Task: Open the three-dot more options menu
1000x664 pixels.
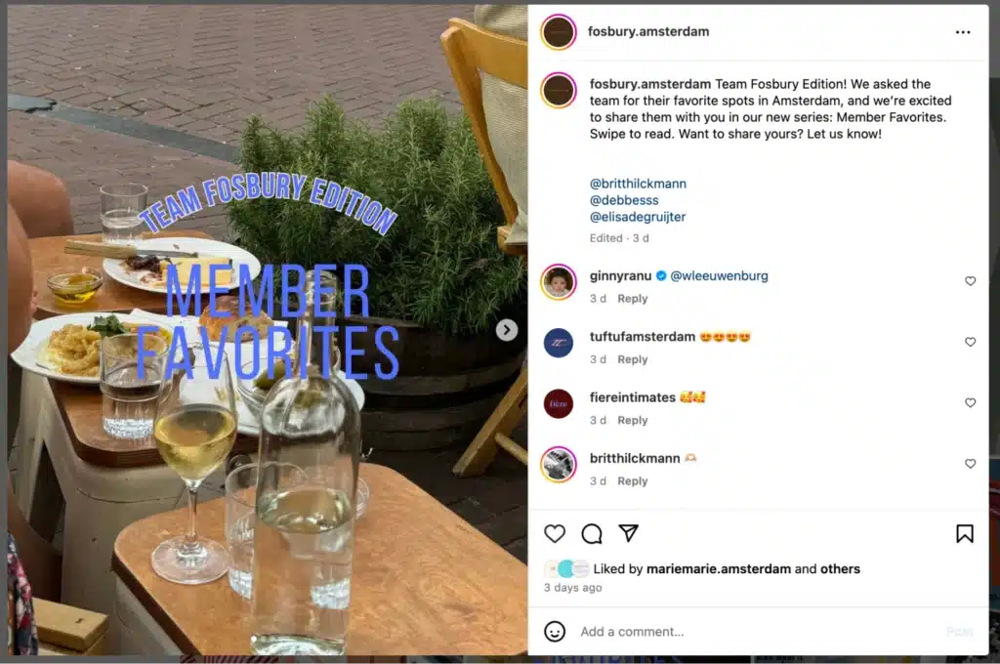Action: tap(962, 32)
